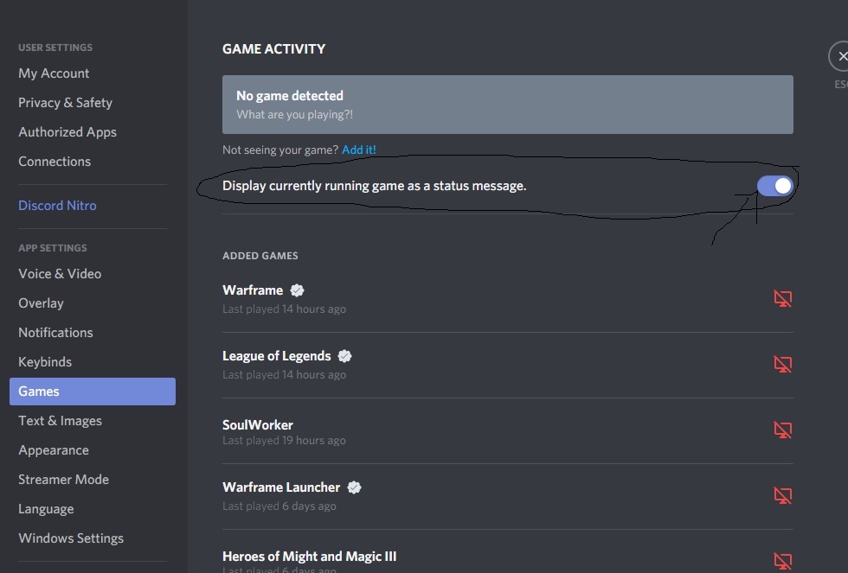The height and width of the screenshot is (573, 848).
Task: Toggle overlay icon for Warframe Launcher
Action: coord(782,496)
